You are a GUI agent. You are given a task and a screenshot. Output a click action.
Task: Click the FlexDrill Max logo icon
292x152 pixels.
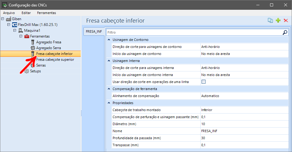(15, 25)
